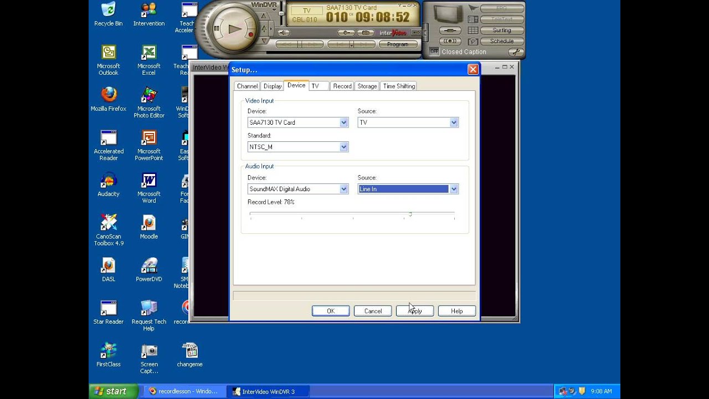Select the Intervention desktop icon
Screen dimensions: 709x399
(x=149, y=14)
